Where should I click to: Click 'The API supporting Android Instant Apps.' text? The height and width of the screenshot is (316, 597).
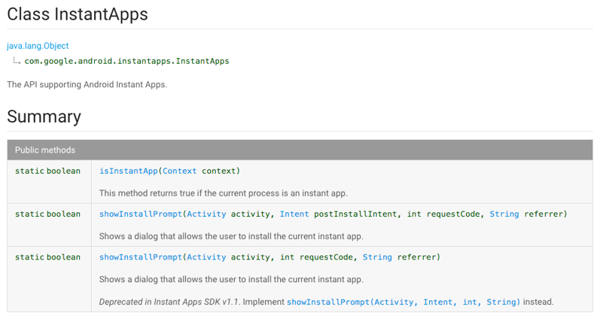87,84
